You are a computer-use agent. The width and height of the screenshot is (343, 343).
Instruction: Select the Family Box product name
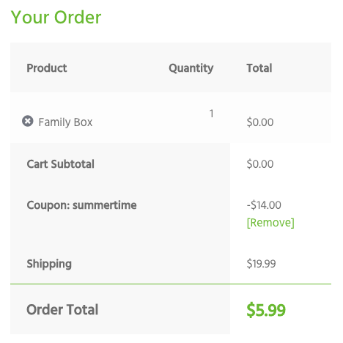point(65,122)
